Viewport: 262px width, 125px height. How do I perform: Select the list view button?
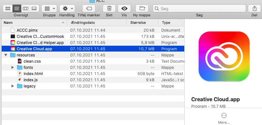[17, 8]
